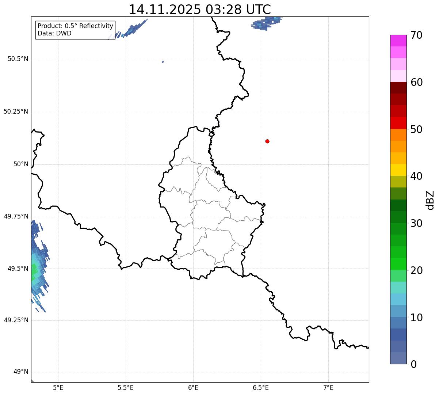Click the longitude label "7°E"

click(x=328, y=387)
